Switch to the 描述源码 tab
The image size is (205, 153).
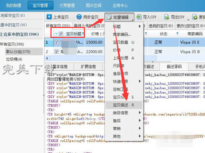(174, 66)
